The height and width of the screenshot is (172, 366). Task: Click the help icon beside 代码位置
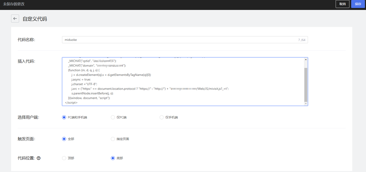(38, 158)
